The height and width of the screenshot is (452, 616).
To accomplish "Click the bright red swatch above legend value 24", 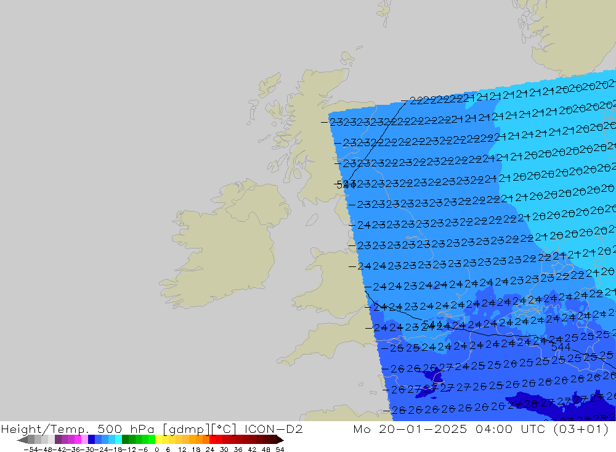I will 213,440.
